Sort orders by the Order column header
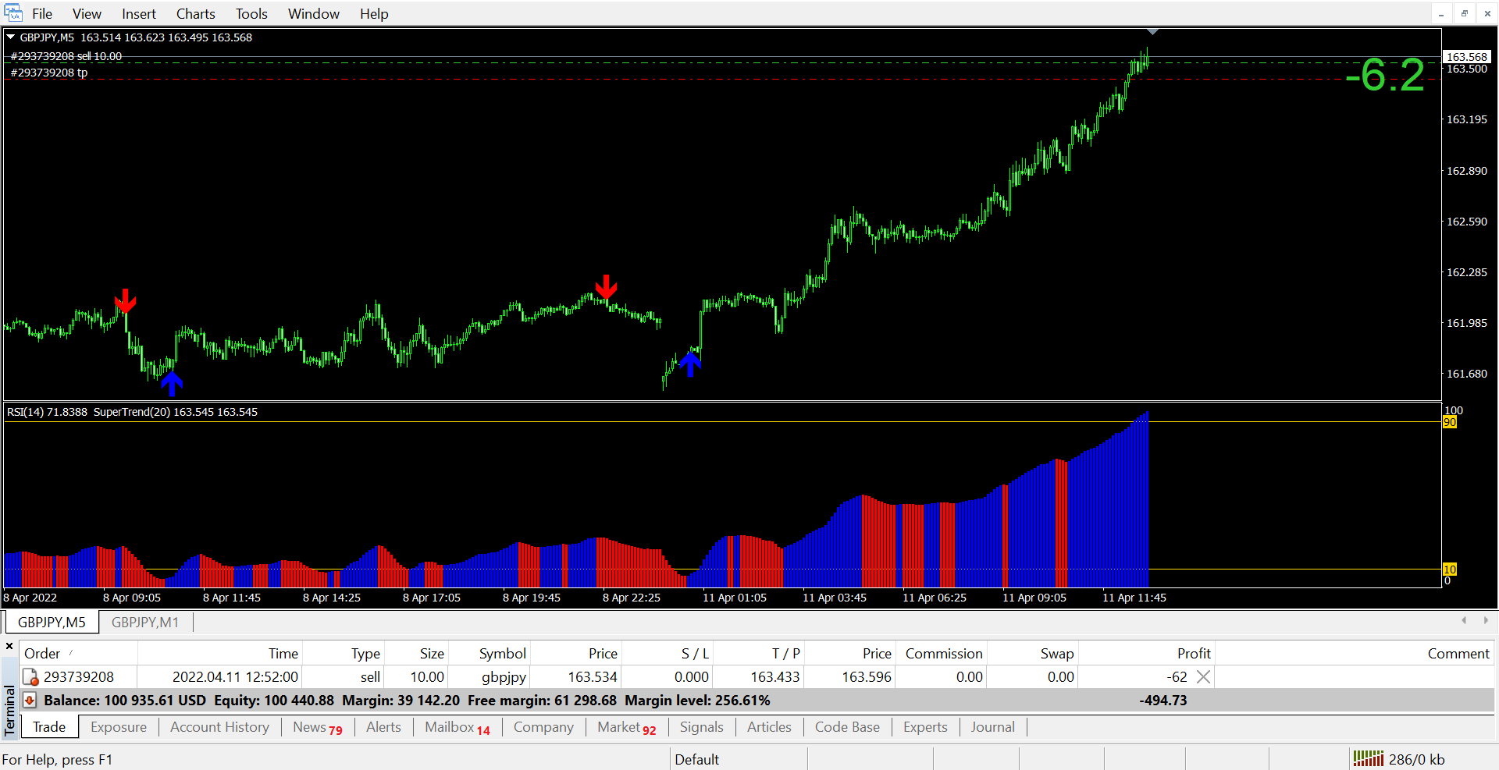The width and height of the screenshot is (1499, 770). [x=42, y=654]
